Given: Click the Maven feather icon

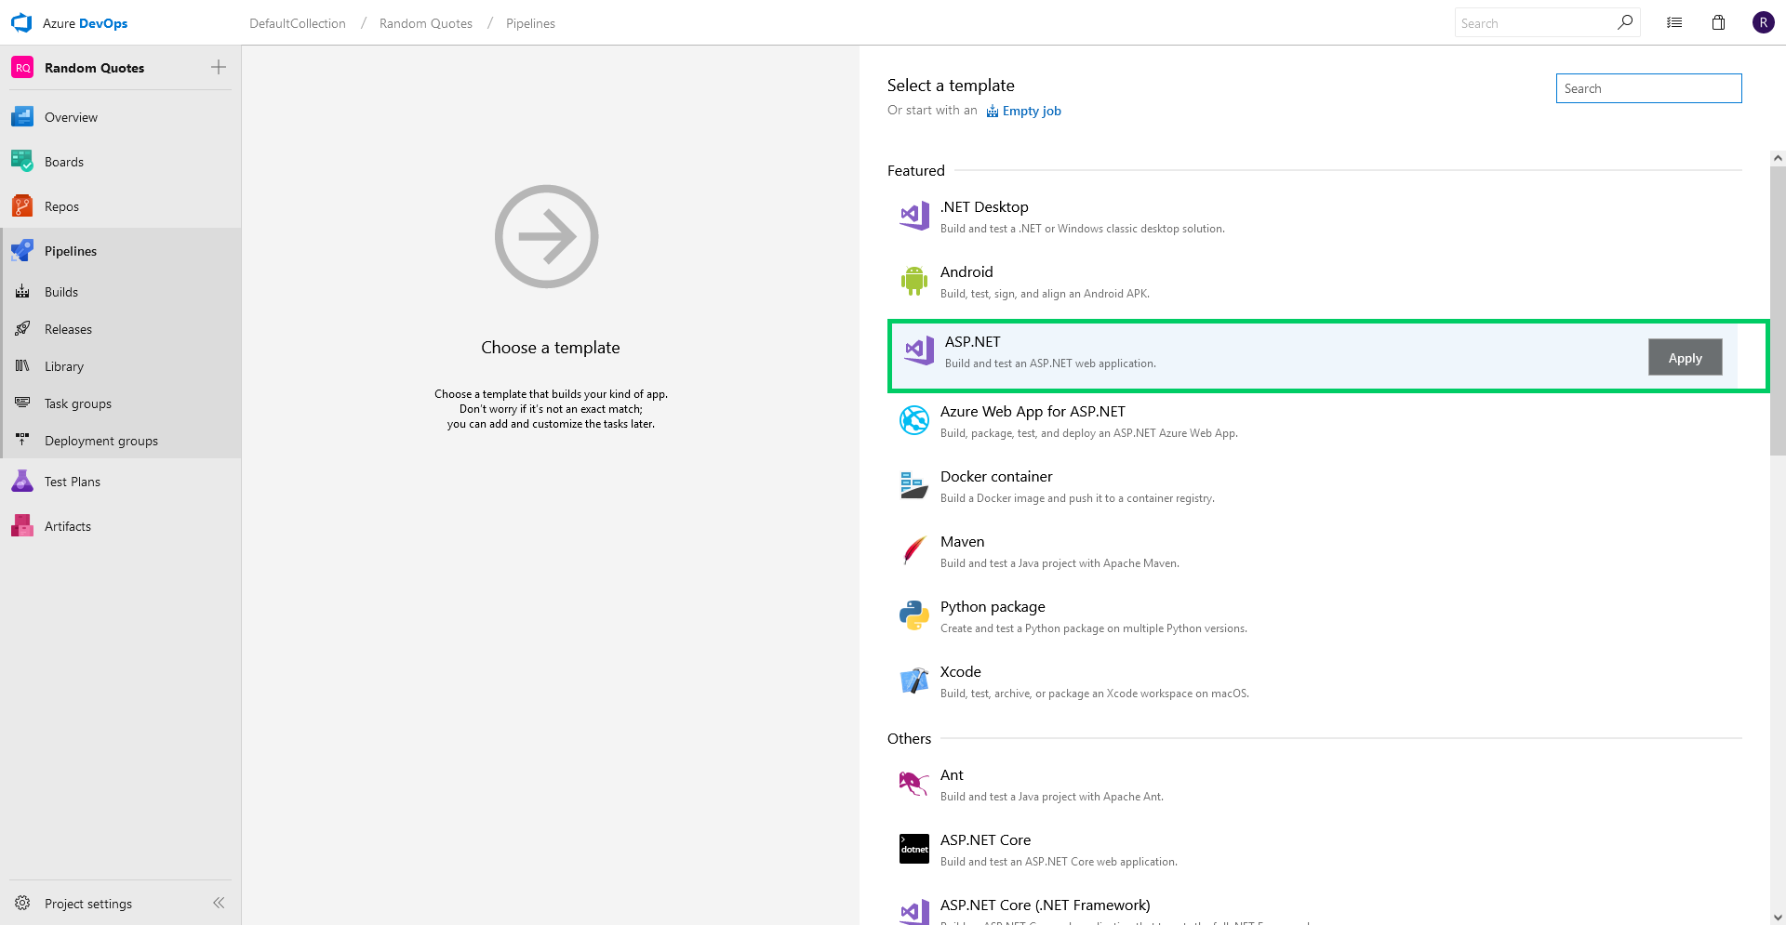Looking at the screenshot, I should (x=914, y=551).
